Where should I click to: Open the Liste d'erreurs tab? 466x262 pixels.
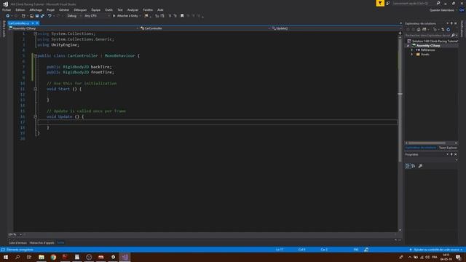tap(17, 242)
